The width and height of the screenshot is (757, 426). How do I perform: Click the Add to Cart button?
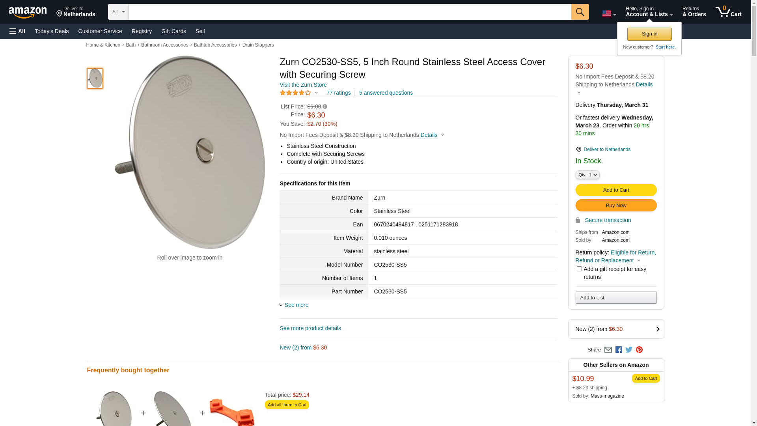click(x=616, y=190)
